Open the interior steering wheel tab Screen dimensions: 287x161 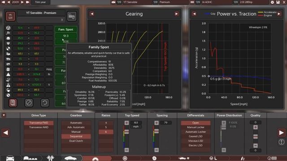(x=213, y=158)
